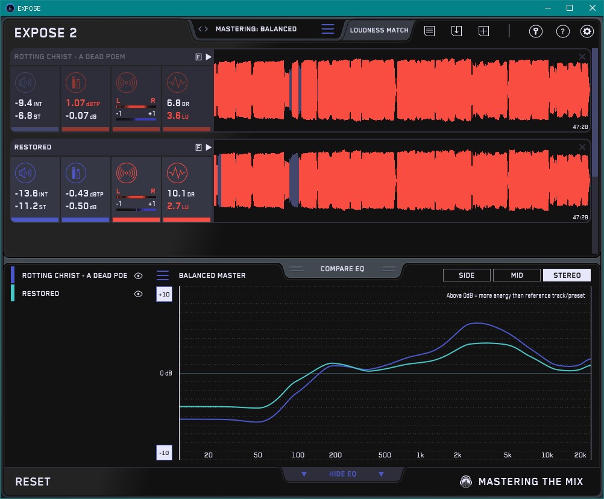Switch EQ view to Side
Image resolution: width=604 pixels, height=499 pixels.
[x=467, y=275]
